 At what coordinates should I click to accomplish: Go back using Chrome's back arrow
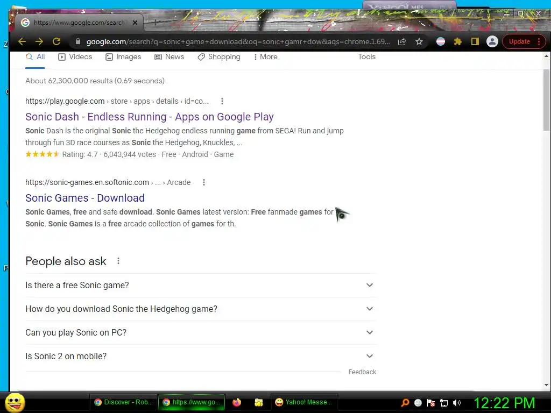[22, 41]
